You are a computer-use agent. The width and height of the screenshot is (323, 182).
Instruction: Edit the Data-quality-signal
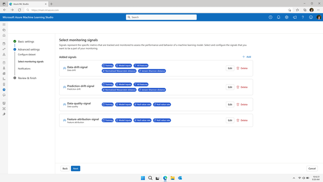[x=230, y=105]
